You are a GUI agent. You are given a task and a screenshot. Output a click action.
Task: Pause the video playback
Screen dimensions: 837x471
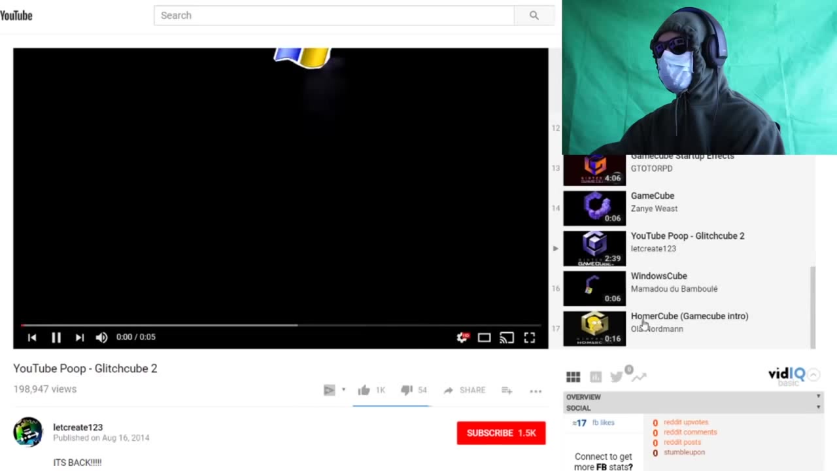(x=56, y=338)
